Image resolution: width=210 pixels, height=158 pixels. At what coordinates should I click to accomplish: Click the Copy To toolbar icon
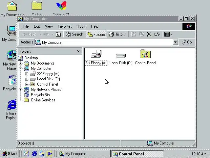point(141,34)
